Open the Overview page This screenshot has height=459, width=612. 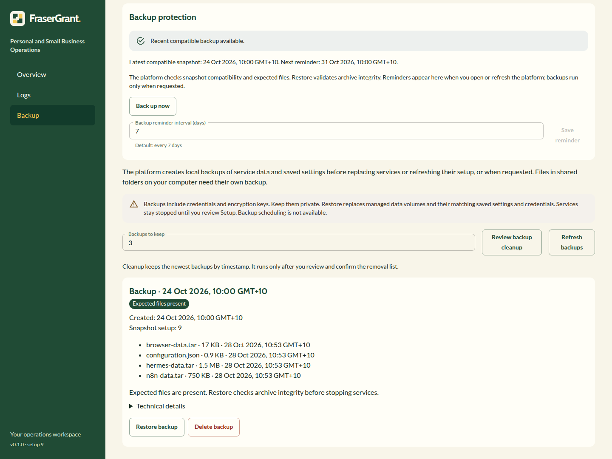(53, 74)
